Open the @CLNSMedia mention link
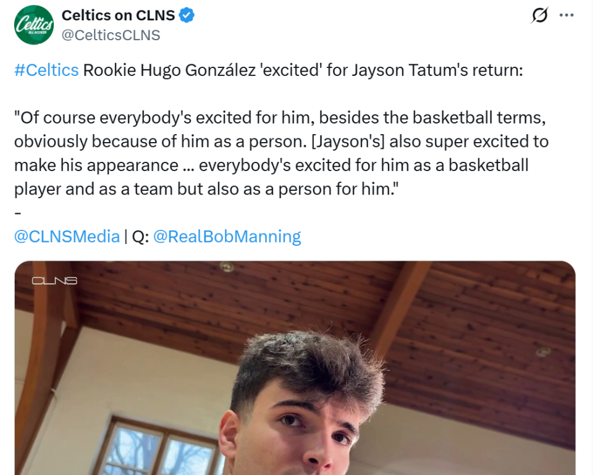The image size is (593, 475). point(67,236)
